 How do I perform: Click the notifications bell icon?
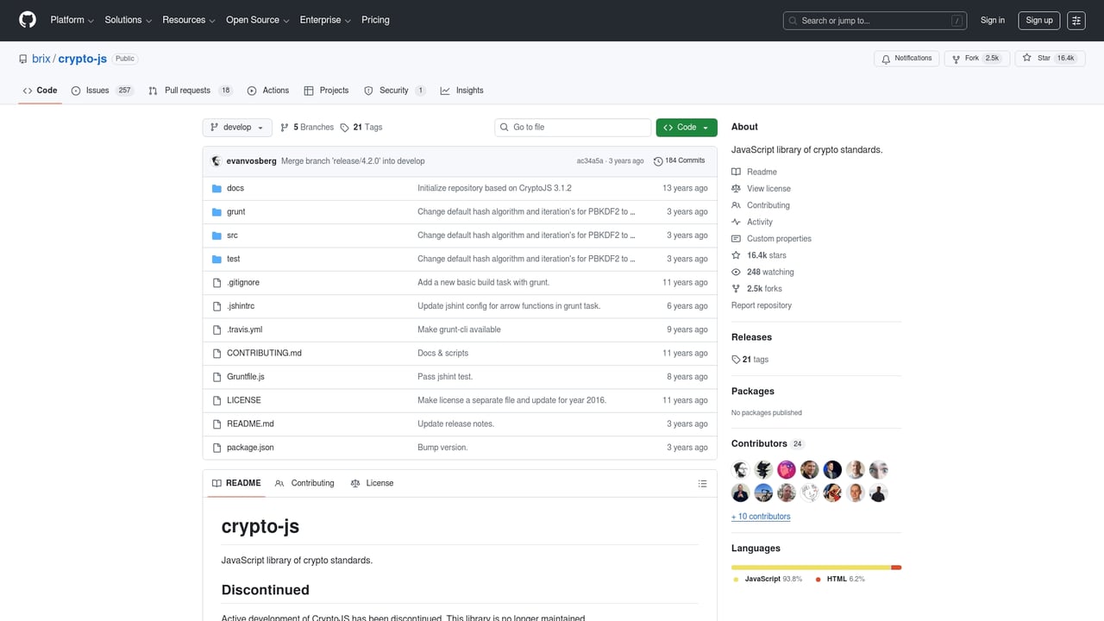886,58
